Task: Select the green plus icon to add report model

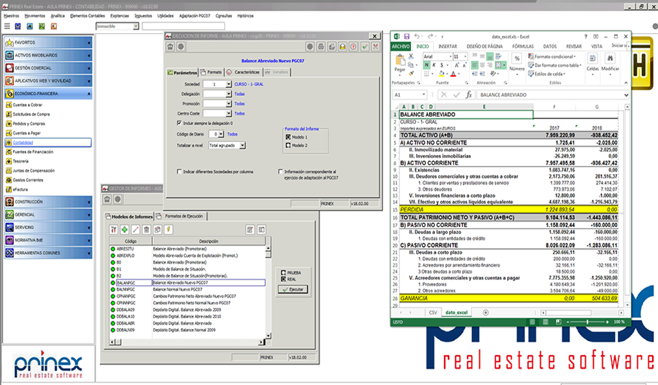Action: pos(124,229)
